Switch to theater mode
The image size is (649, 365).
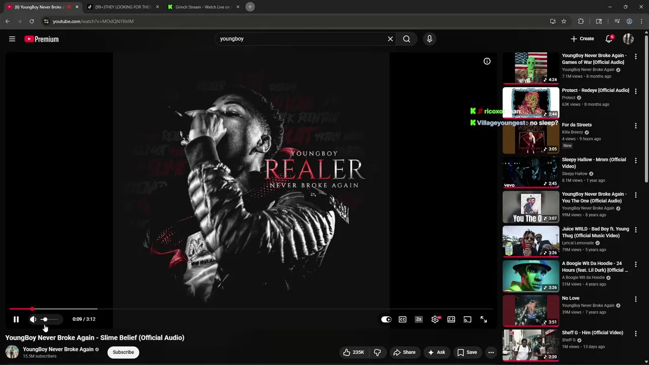pos(451,319)
